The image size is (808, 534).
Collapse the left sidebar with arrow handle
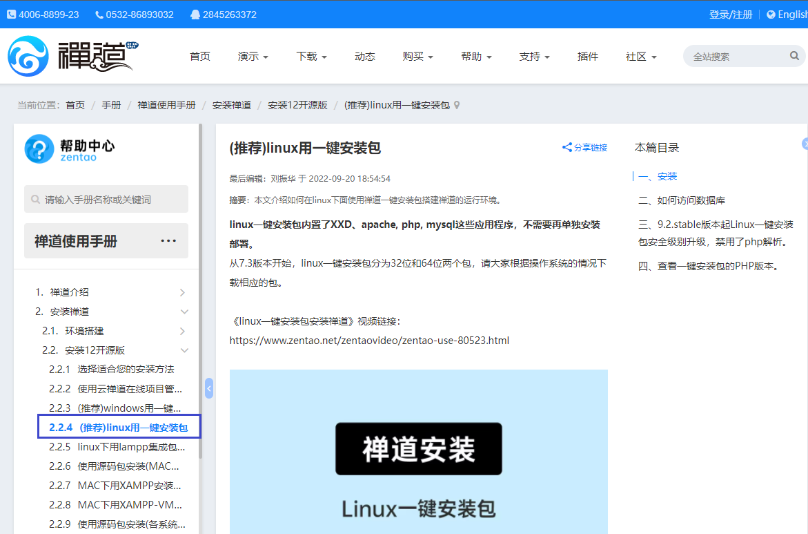209,388
